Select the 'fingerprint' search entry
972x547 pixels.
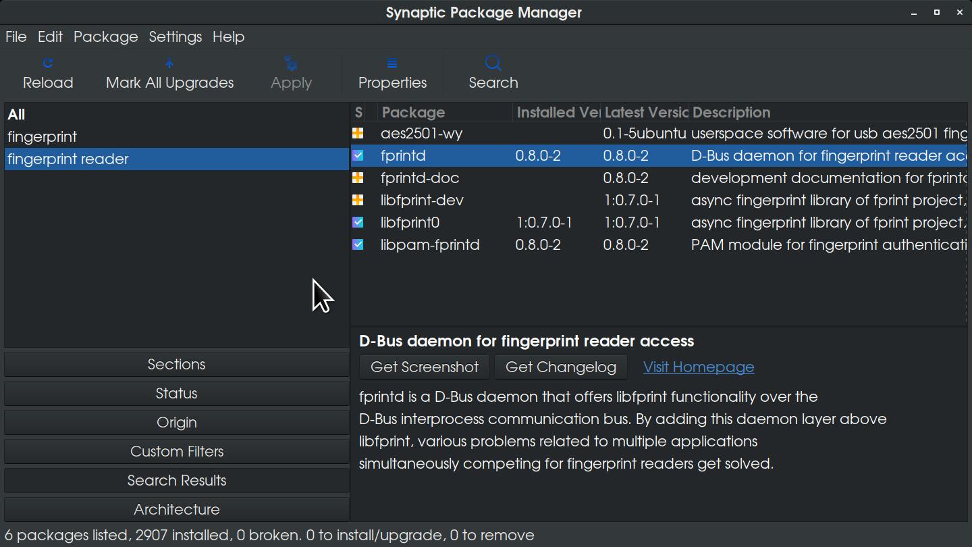[x=177, y=136]
